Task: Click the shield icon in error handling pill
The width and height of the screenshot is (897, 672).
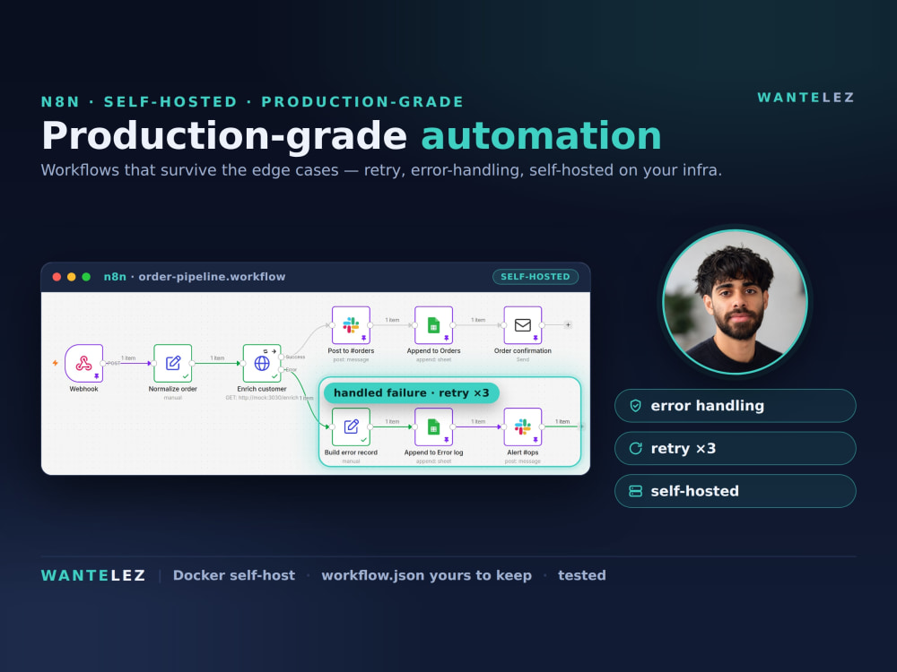Action: pyautogui.click(x=636, y=406)
